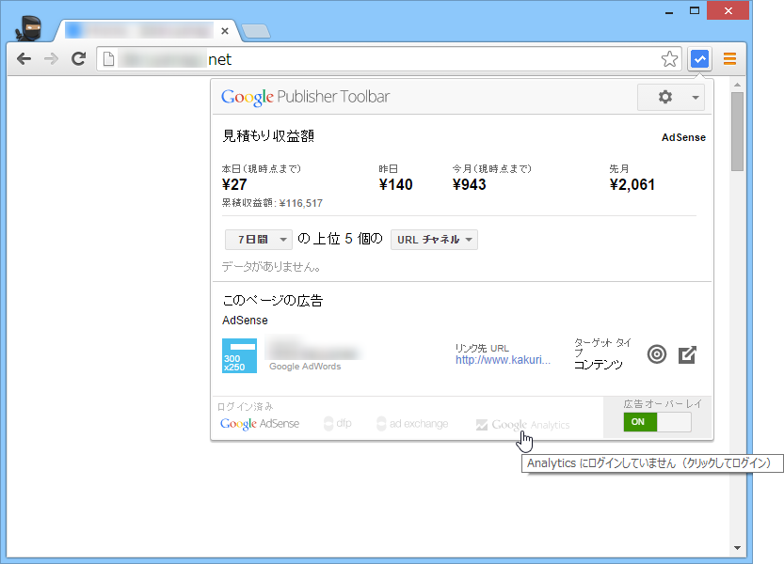The width and height of the screenshot is (784, 564).
Task: Open the URL チャネル dropdown
Action: point(433,239)
